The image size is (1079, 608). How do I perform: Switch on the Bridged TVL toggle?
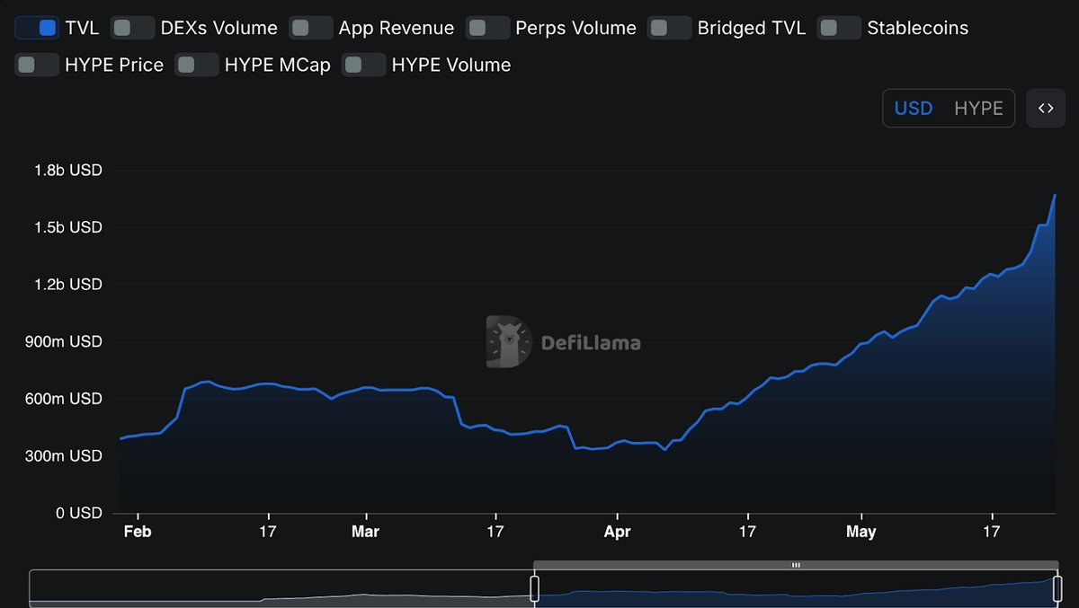[669, 28]
